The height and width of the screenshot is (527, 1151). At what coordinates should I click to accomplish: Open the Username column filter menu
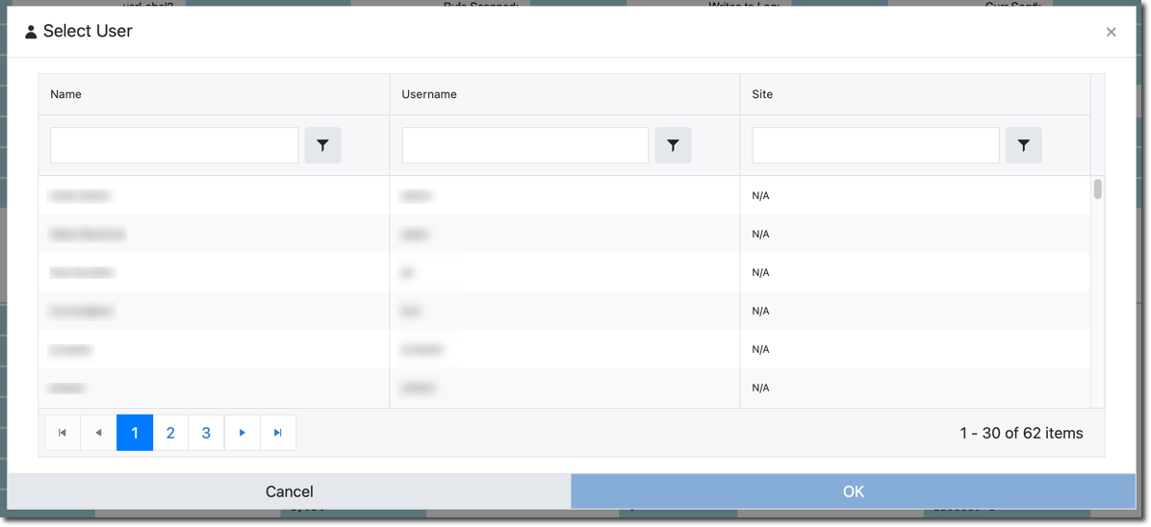pos(673,145)
